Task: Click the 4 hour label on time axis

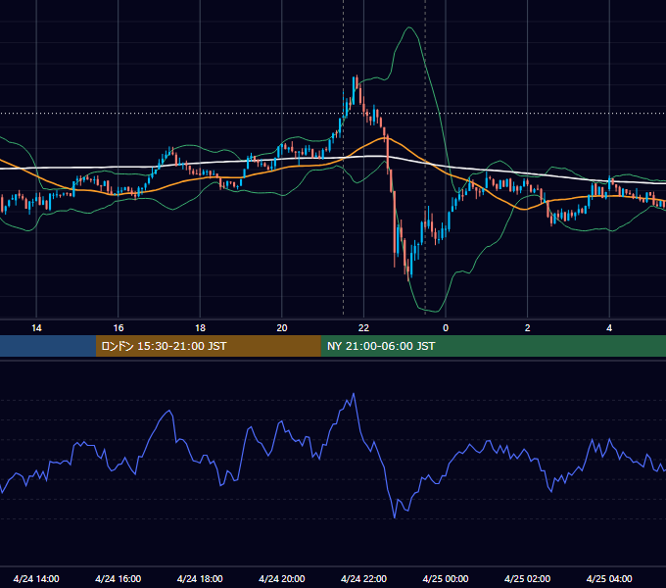Action: (x=609, y=328)
